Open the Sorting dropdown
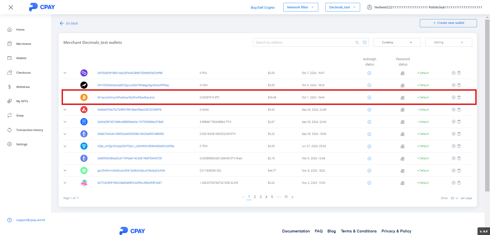490x235 pixels. (448, 42)
